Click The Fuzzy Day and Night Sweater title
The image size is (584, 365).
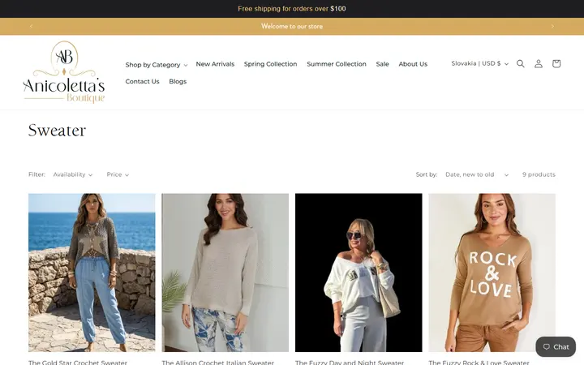(350, 362)
